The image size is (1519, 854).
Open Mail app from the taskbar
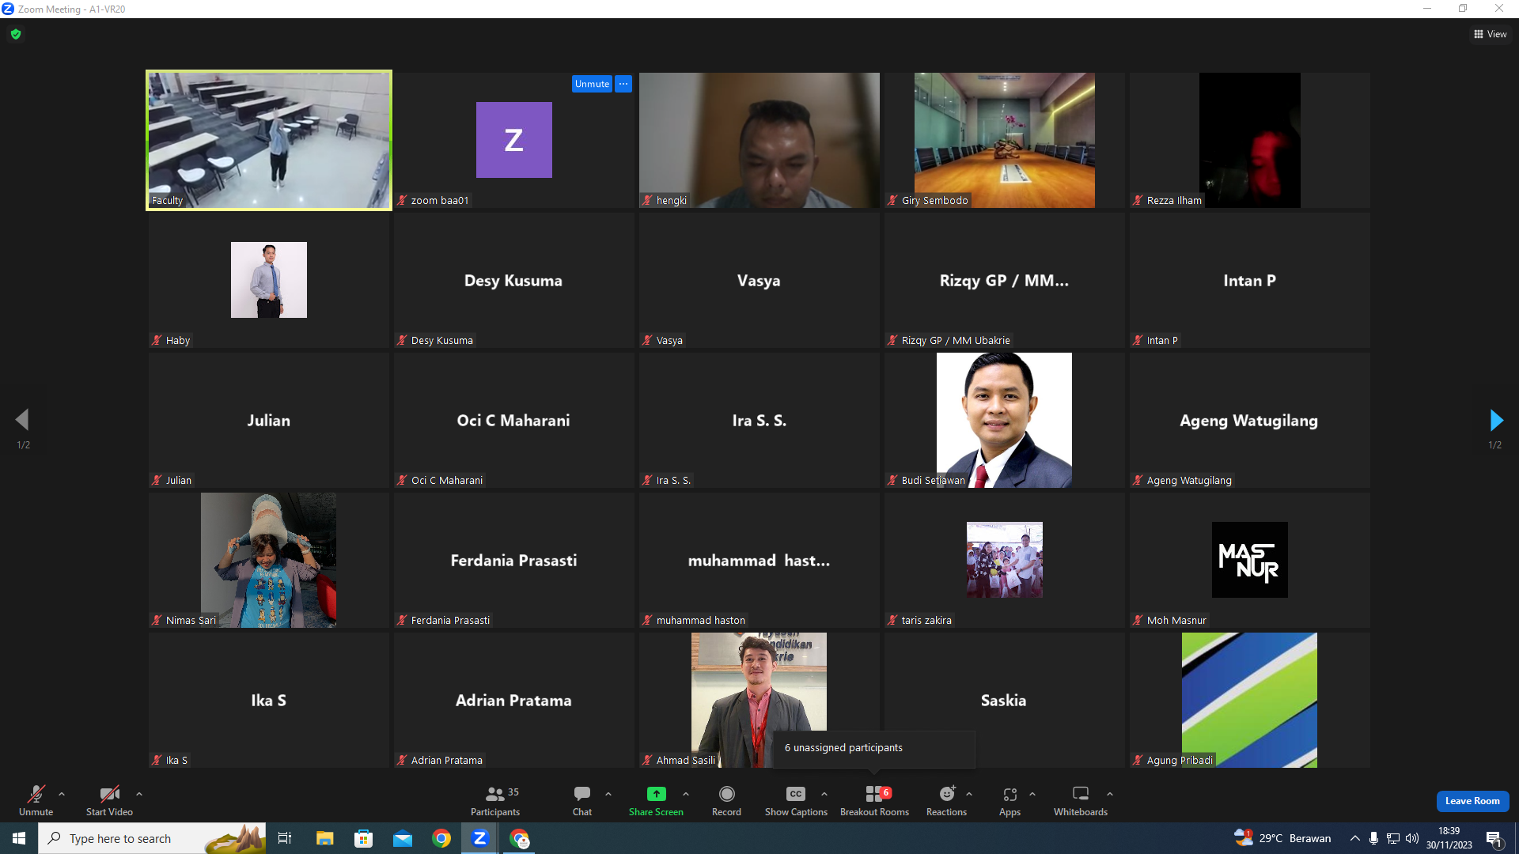click(403, 838)
